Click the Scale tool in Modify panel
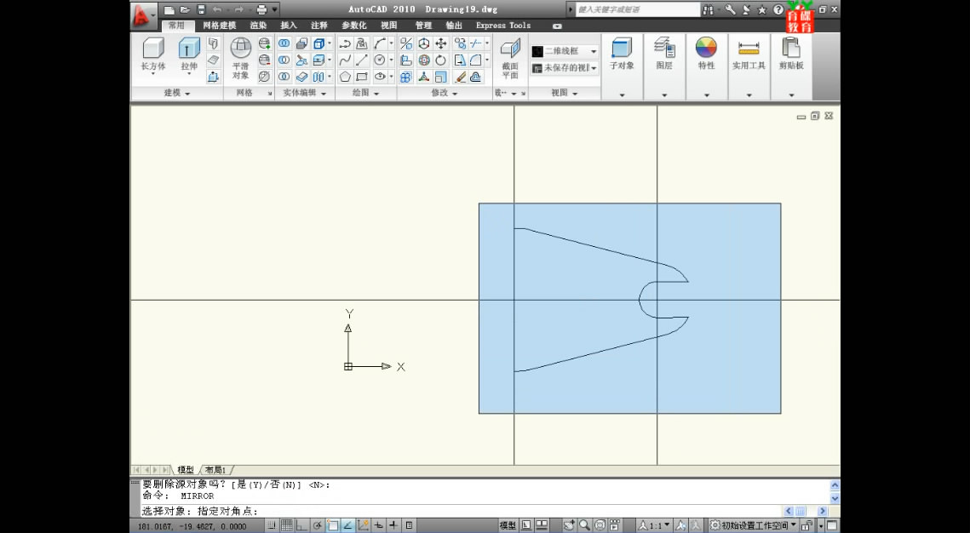This screenshot has width=970, height=533. (441, 77)
